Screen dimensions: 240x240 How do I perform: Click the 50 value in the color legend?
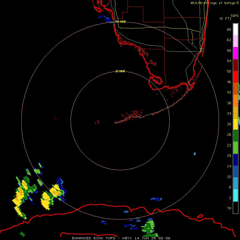click(x=229, y=71)
